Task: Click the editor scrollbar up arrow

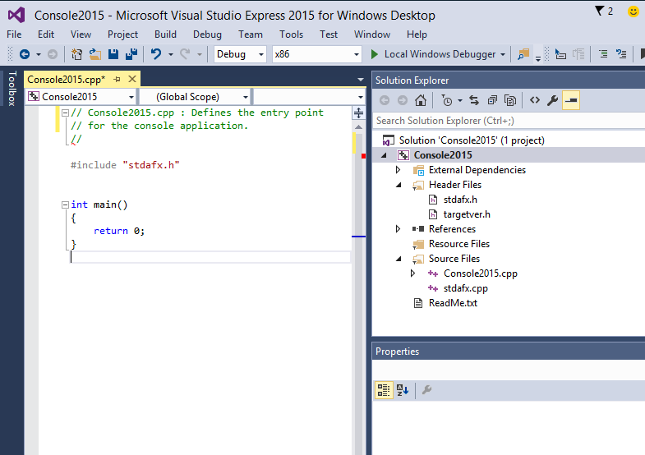Action: click(x=359, y=127)
